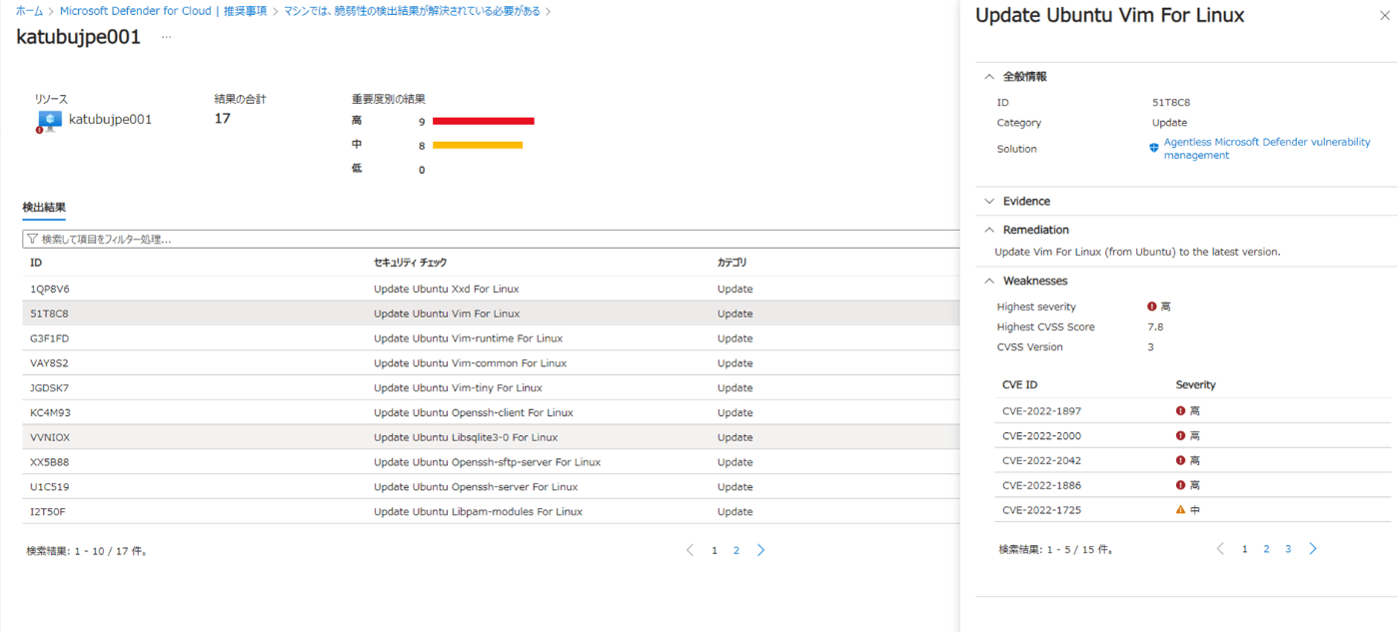Screen dimensions: 1399x632
Task: Select Update Ubuntu Libpam-modules For Linux
Action: click(x=491, y=512)
